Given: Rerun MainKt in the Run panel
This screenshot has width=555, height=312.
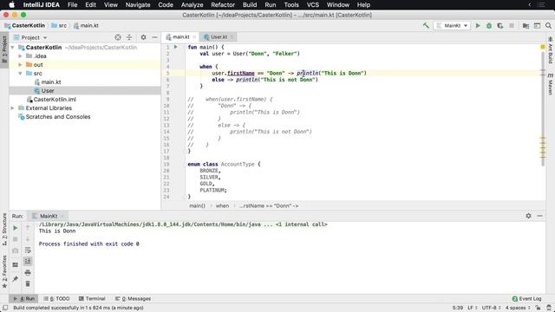Looking at the screenshot, I should tap(16, 228).
